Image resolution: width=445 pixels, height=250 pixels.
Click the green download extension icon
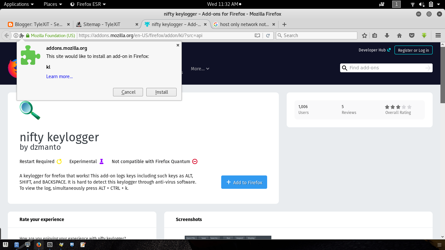click(424, 35)
